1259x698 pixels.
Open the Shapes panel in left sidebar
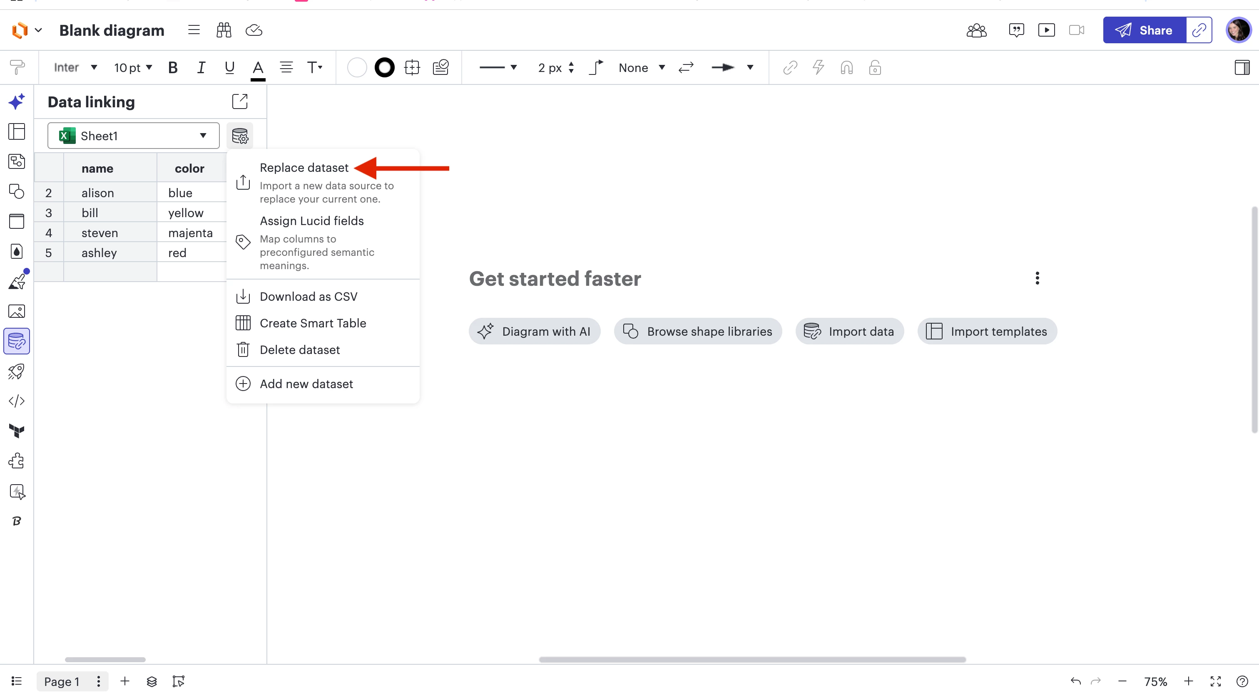tap(17, 191)
